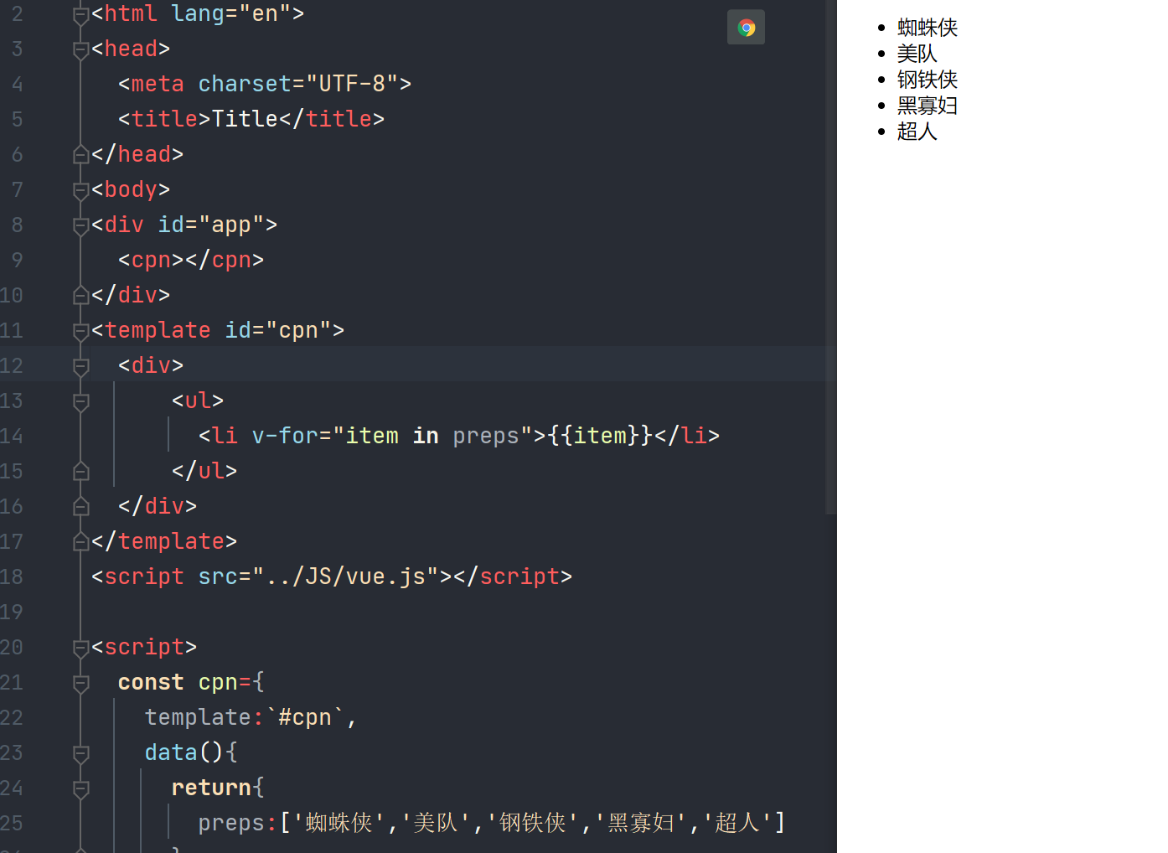The image size is (1168, 853).
Task: Click 超人 in the browser list
Action: click(x=917, y=132)
